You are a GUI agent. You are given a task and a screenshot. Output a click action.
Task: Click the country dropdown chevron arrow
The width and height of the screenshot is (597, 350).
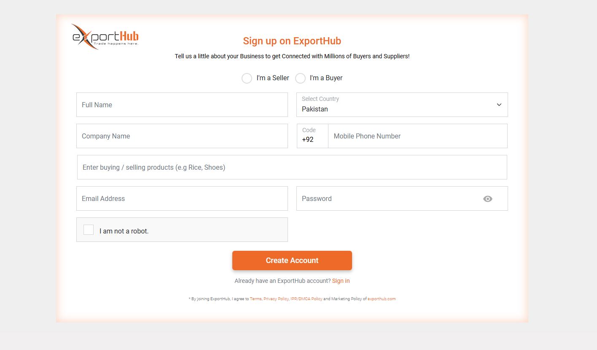pyautogui.click(x=499, y=105)
